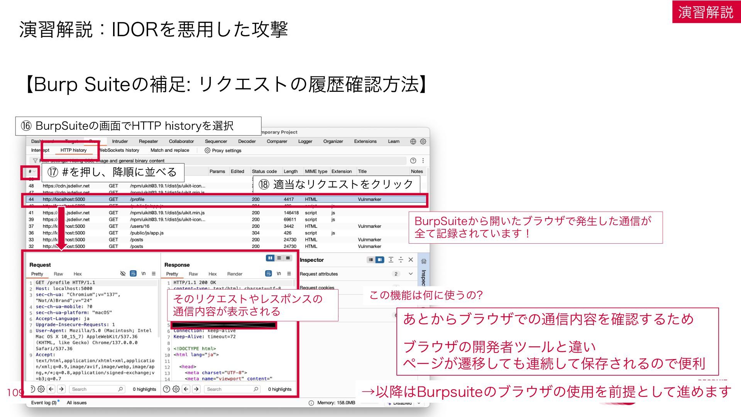The image size is (741, 417).
Task: Select the /users/16 request row
Action: [226, 226]
